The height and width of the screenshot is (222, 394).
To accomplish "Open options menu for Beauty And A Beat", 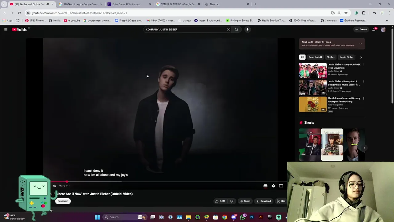I will [x=364, y=82].
